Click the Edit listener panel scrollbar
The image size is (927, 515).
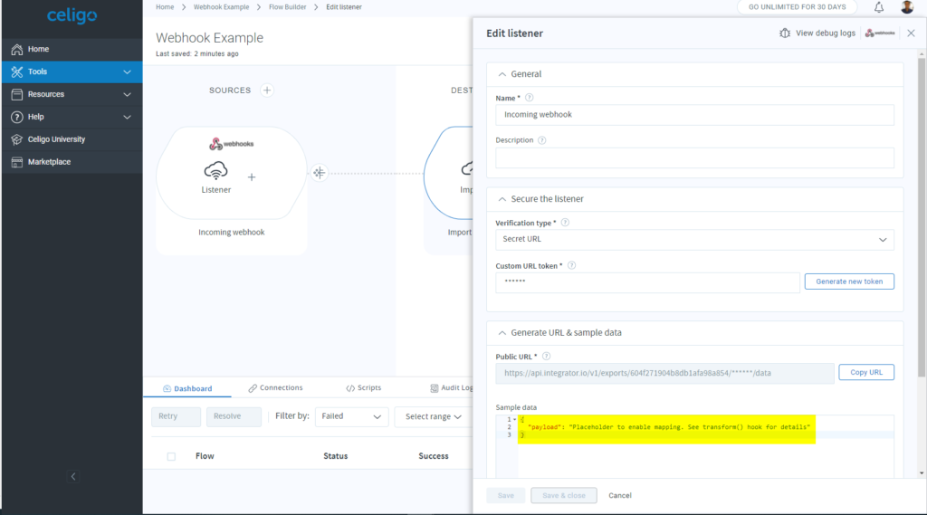tap(921, 217)
